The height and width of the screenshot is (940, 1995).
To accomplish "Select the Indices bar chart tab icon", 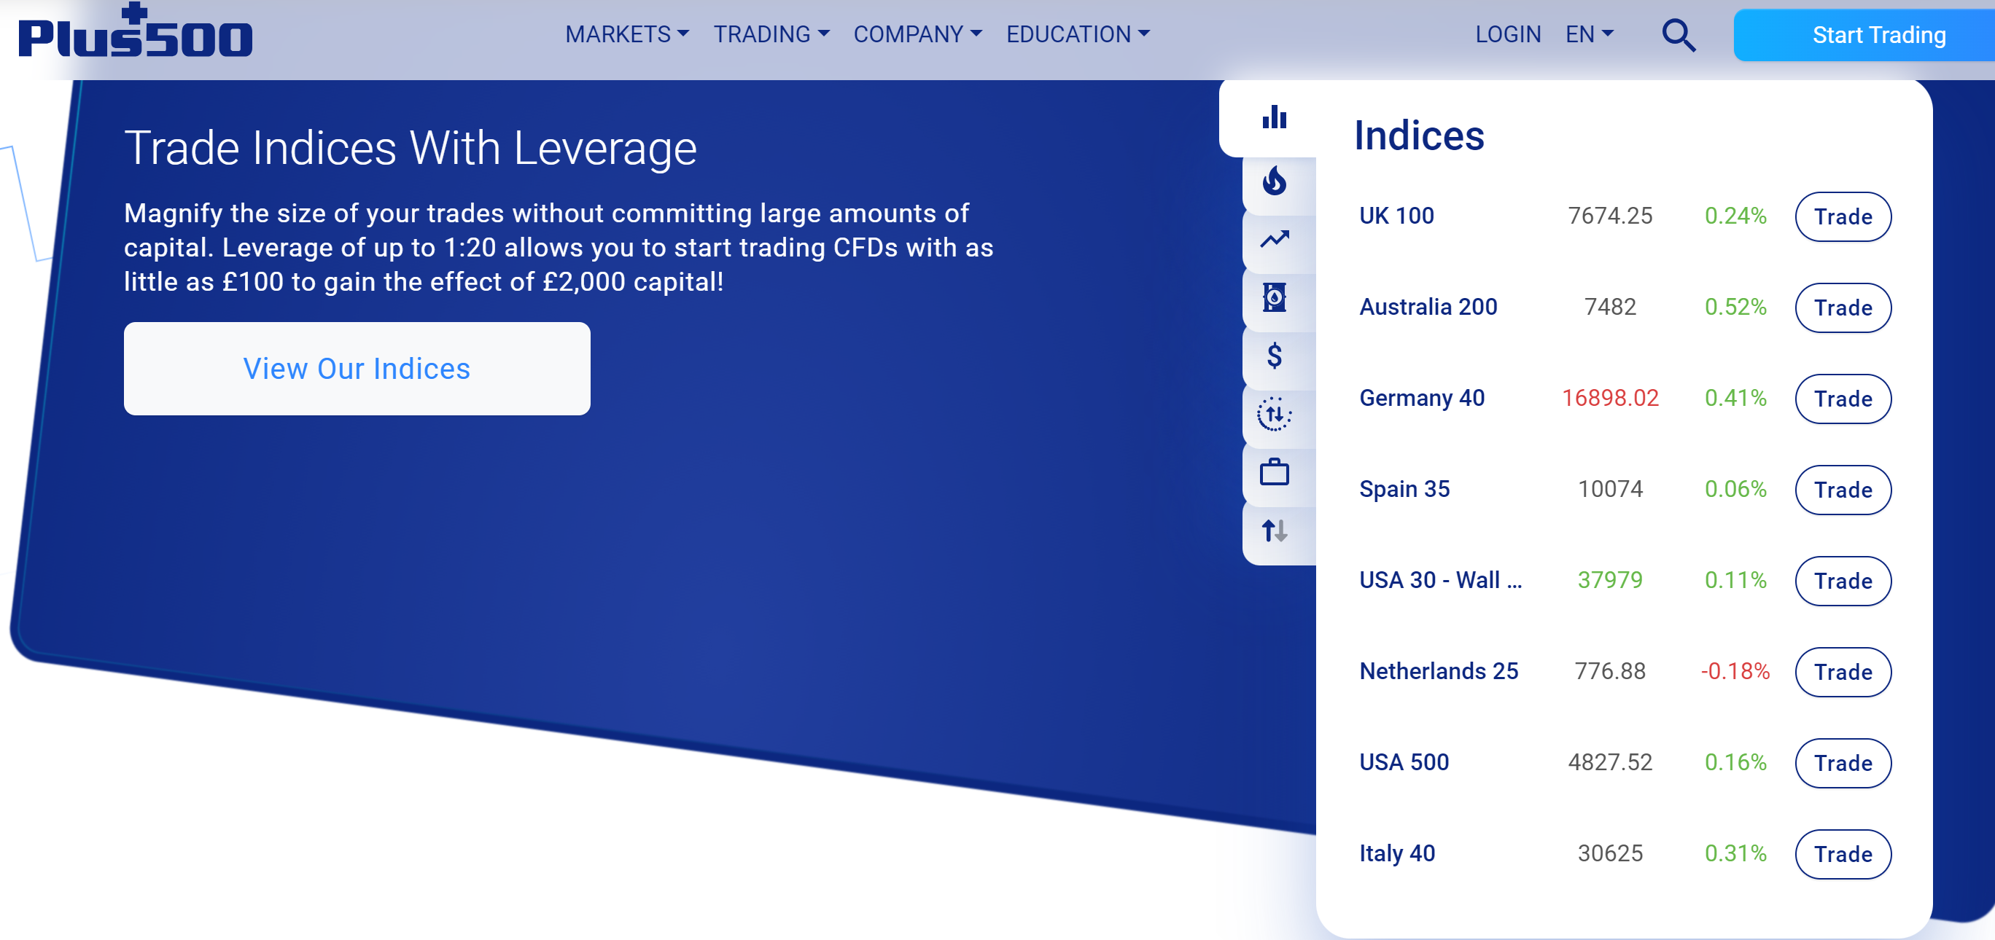I will [1274, 117].
